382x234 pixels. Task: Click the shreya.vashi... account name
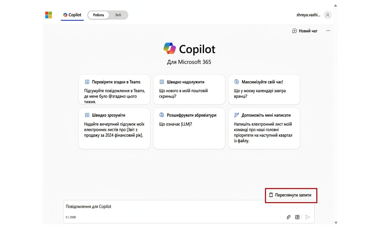pyautogui.click(x=308, y=15)
